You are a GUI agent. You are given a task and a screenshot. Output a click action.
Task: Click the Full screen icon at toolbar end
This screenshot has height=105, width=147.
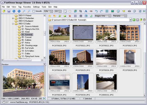[144, 11]
